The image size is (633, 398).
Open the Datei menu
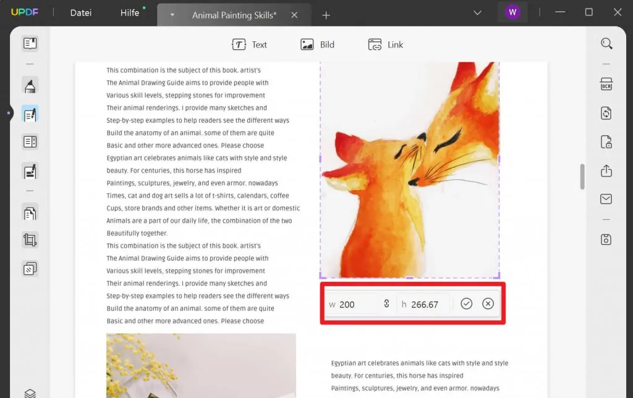(81, 13)
